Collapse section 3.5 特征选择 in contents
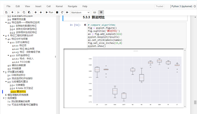 coord(6,23)
